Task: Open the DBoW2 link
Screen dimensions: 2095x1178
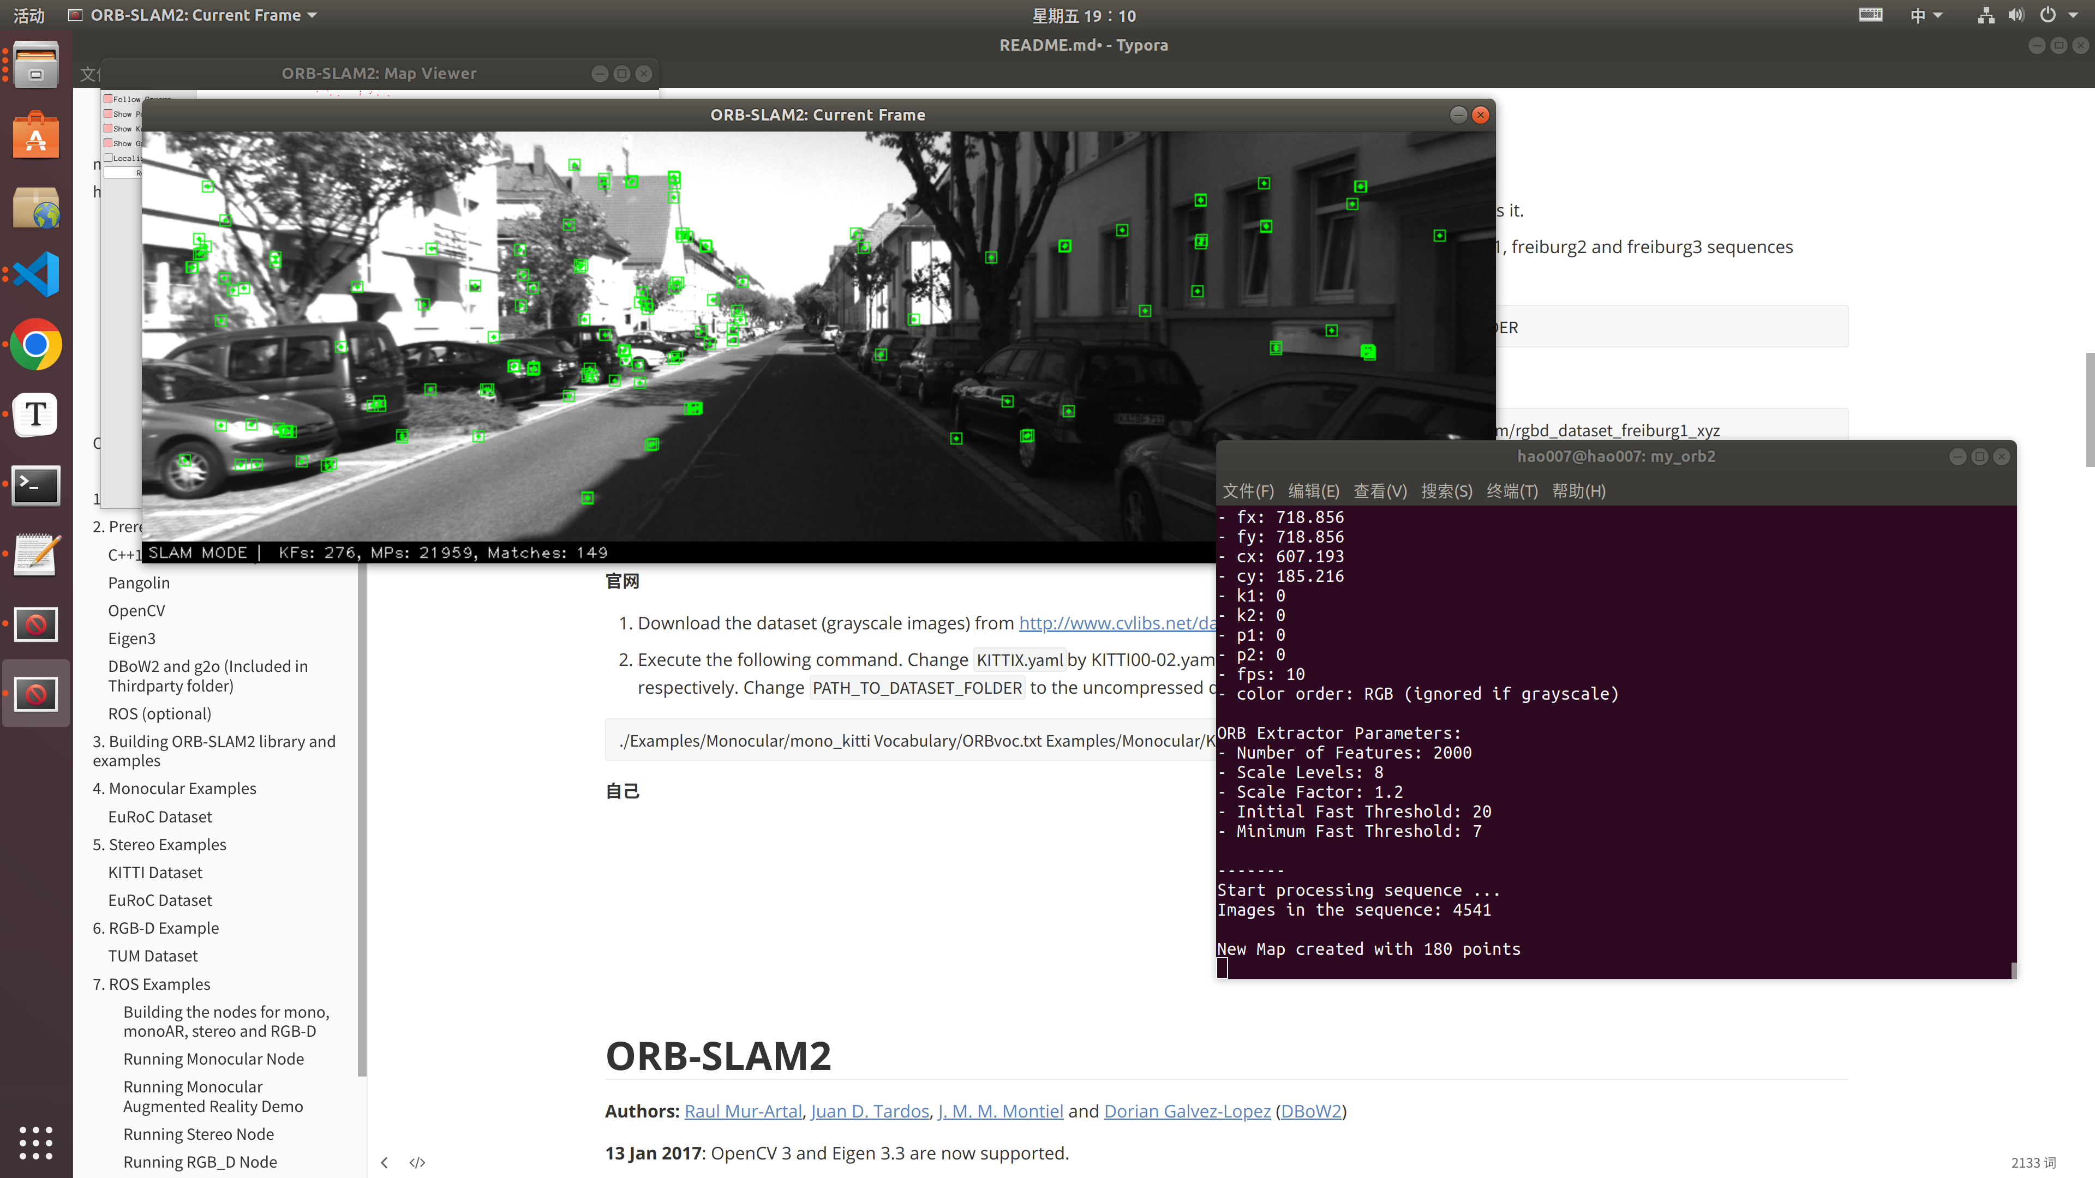Action: click(1311, 1110)
